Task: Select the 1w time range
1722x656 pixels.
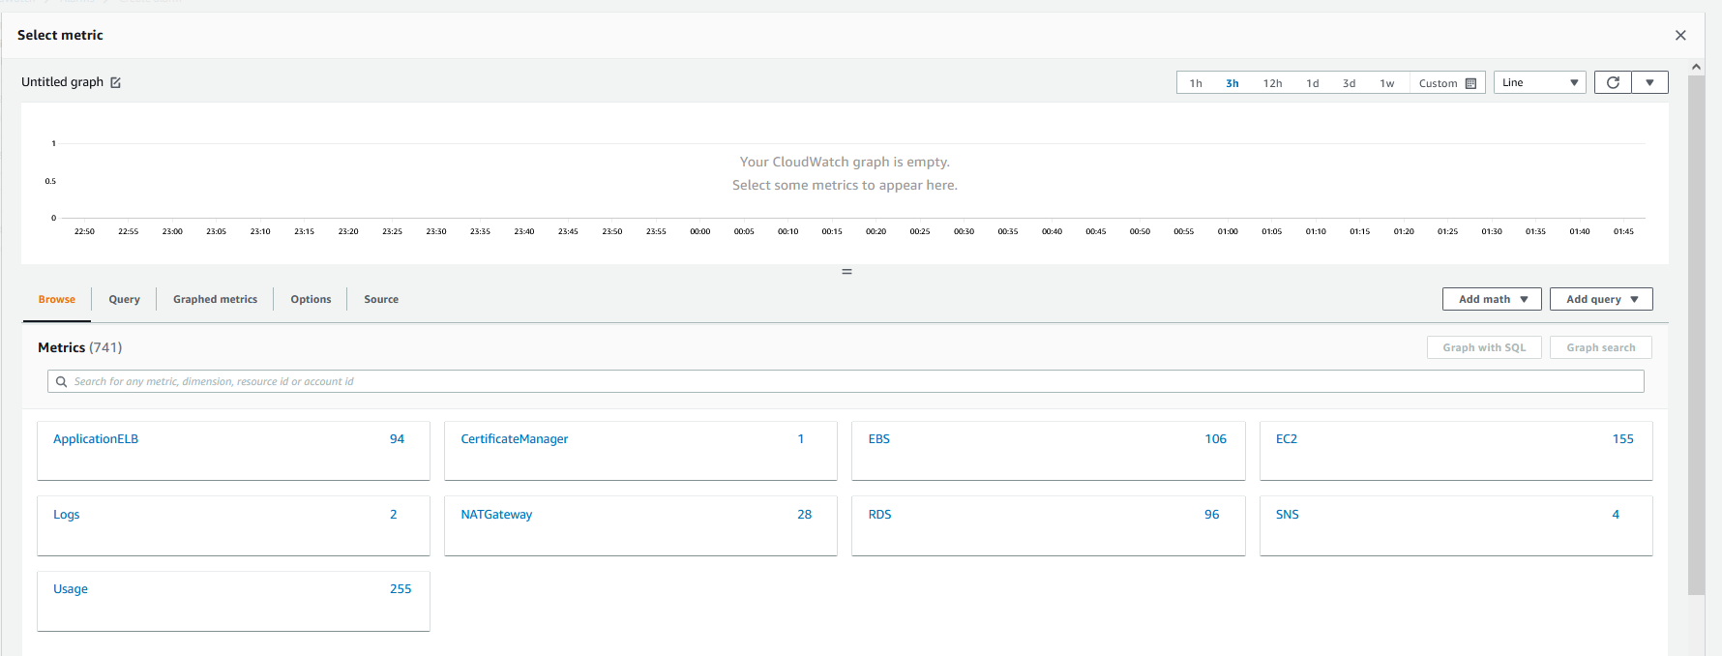Action: pyautogui.click(x=1386, y=83)
